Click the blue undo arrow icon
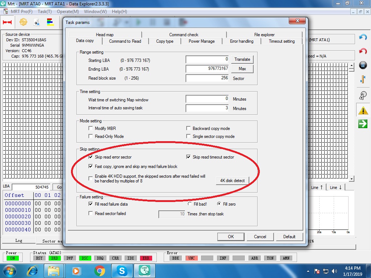 click(x=363, y=37)
